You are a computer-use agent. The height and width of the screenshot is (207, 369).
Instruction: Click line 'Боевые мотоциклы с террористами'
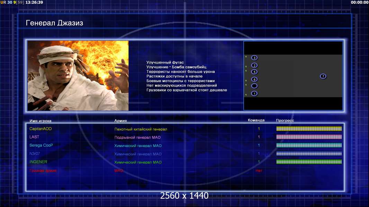(x=180, y=81)
